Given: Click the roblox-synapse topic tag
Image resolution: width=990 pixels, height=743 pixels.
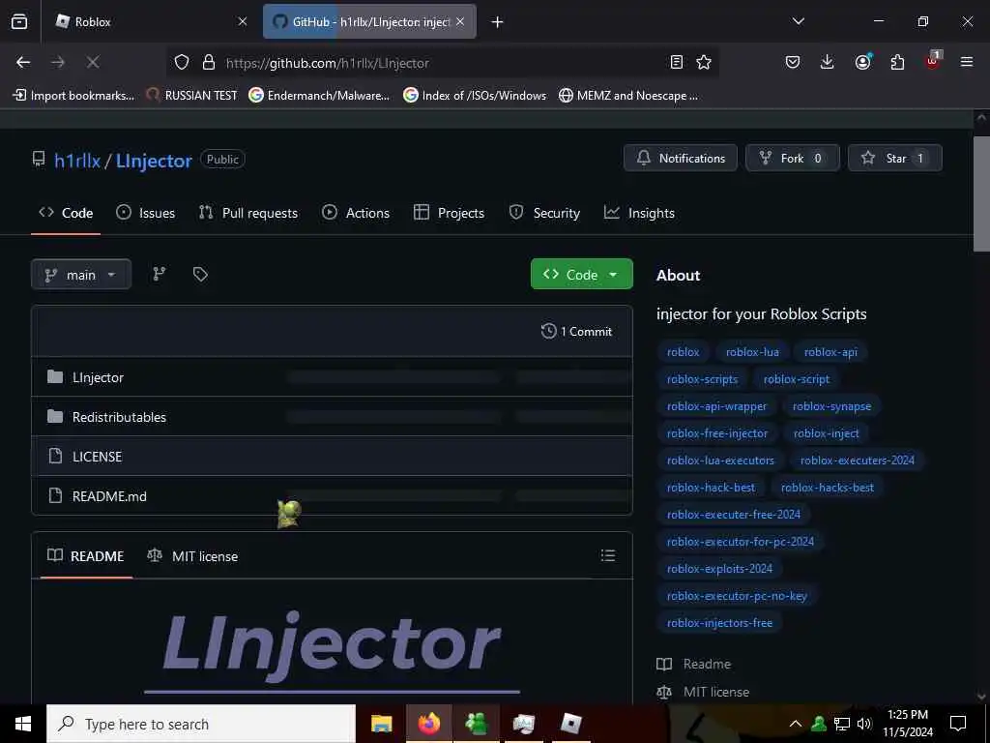Looking at the screenshot, I should coord(831,406).
